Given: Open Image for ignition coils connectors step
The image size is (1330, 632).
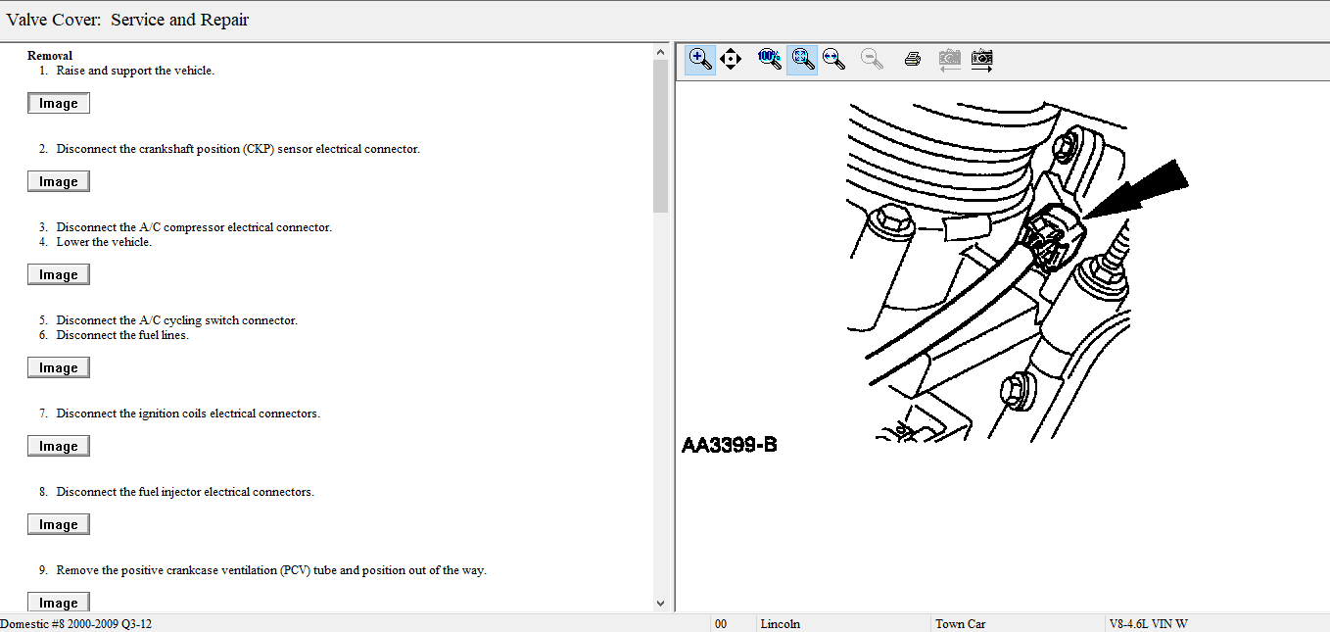Looking at the screenshot, I should (x=59, y=446).
